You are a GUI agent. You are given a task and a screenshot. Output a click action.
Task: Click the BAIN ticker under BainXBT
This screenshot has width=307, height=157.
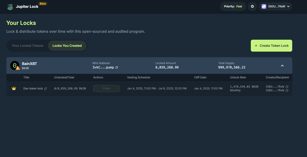[25, 69]
